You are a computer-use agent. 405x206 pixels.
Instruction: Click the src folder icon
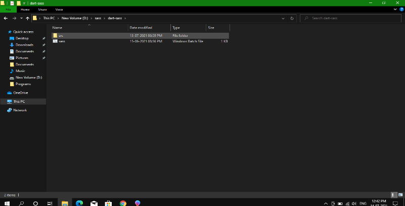[55, 35]
